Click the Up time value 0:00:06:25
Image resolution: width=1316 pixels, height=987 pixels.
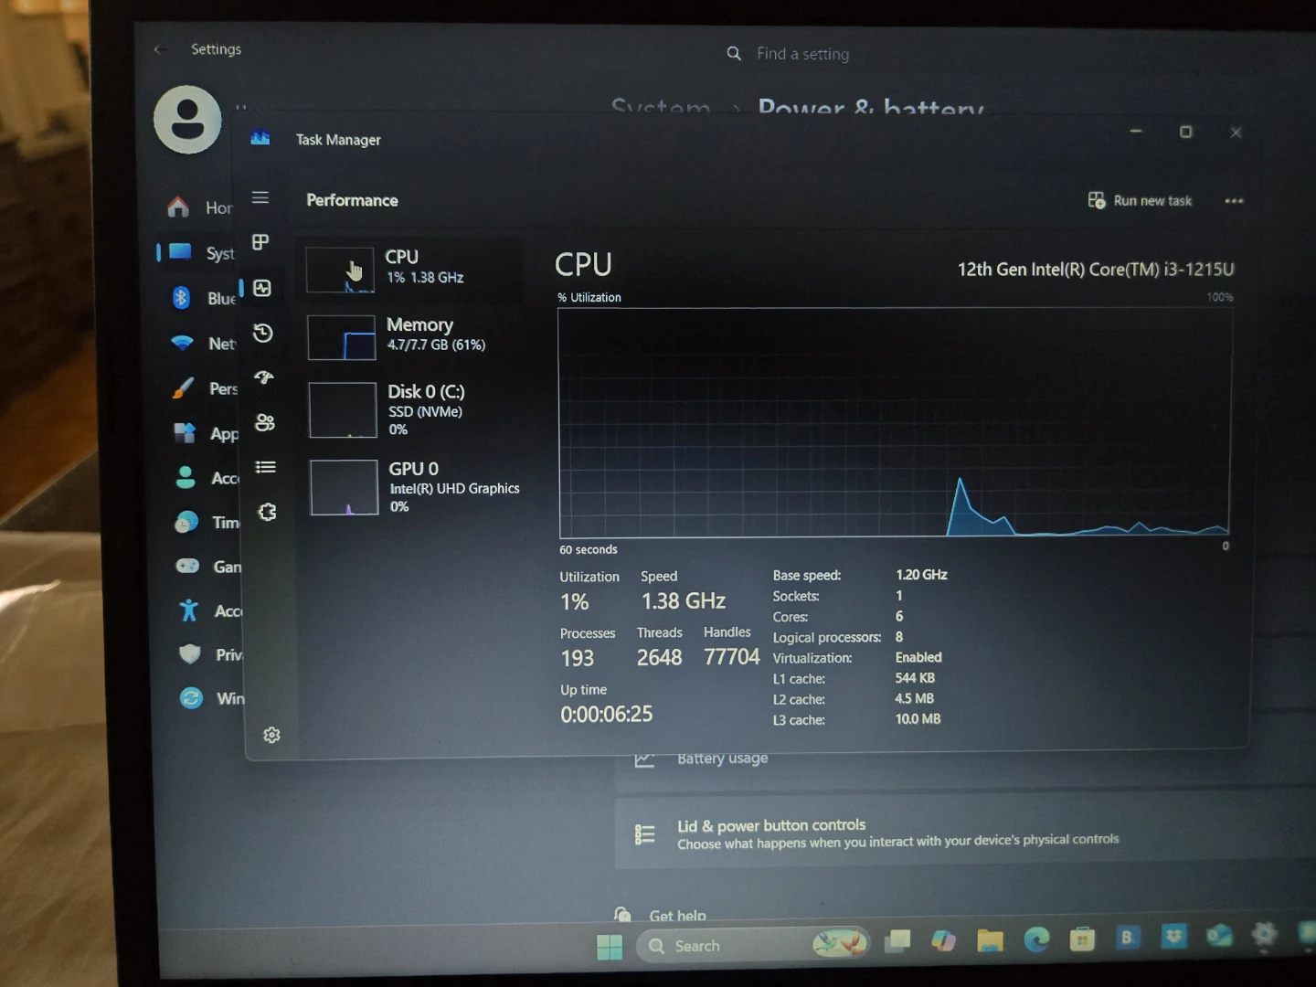tap(607, 714)
